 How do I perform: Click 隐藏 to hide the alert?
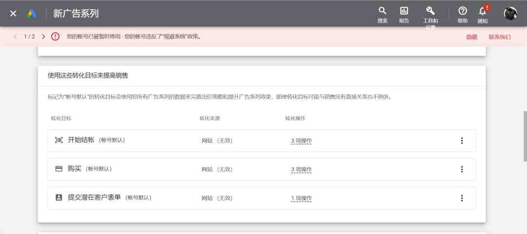click(x=472, y=37)
